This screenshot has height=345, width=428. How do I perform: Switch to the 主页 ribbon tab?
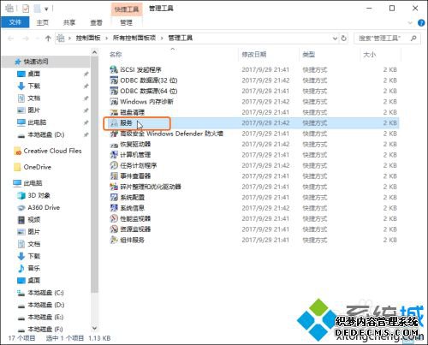point(43,22)
